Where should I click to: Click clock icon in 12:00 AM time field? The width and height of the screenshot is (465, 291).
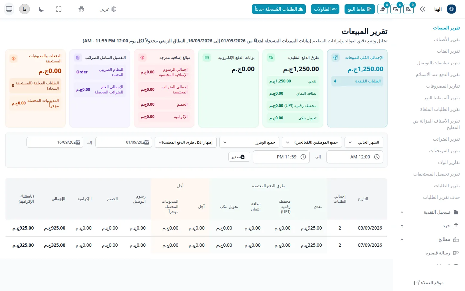click(377, 157)
